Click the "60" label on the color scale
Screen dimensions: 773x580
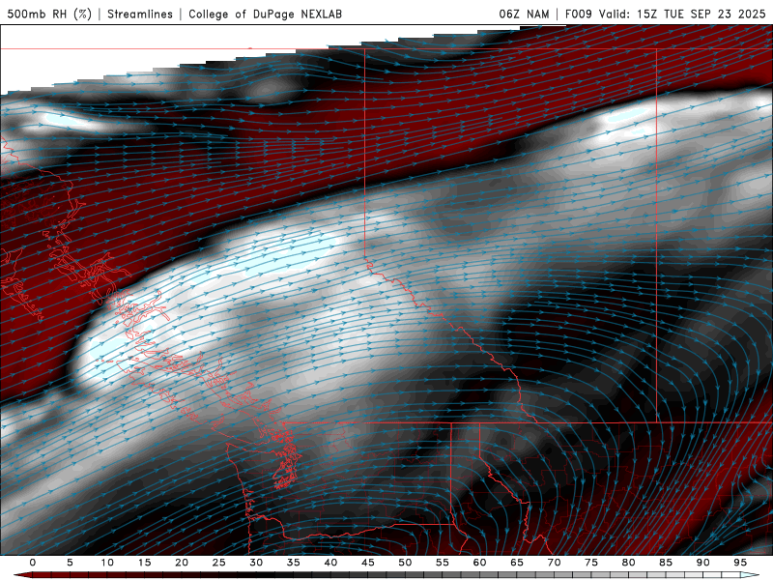[479, 563]
